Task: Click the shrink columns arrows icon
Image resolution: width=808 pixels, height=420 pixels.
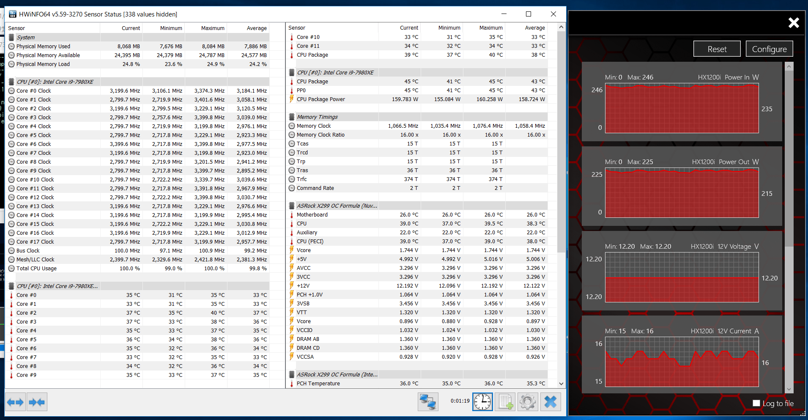Action: (37, 402)
